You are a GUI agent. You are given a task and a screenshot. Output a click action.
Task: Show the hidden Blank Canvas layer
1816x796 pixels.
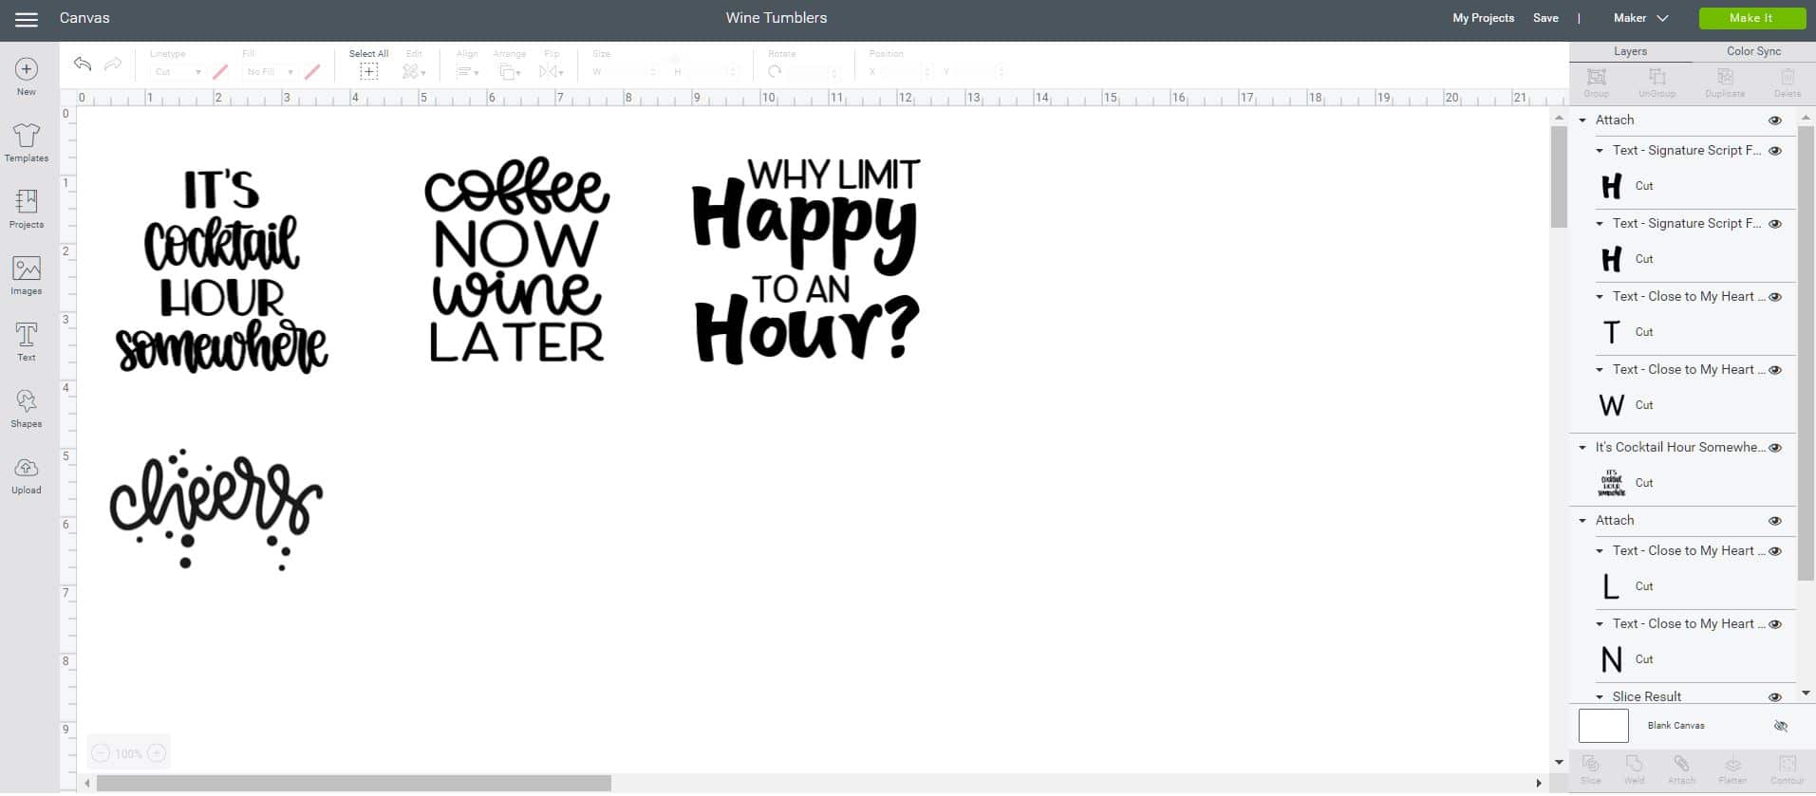1781,727
